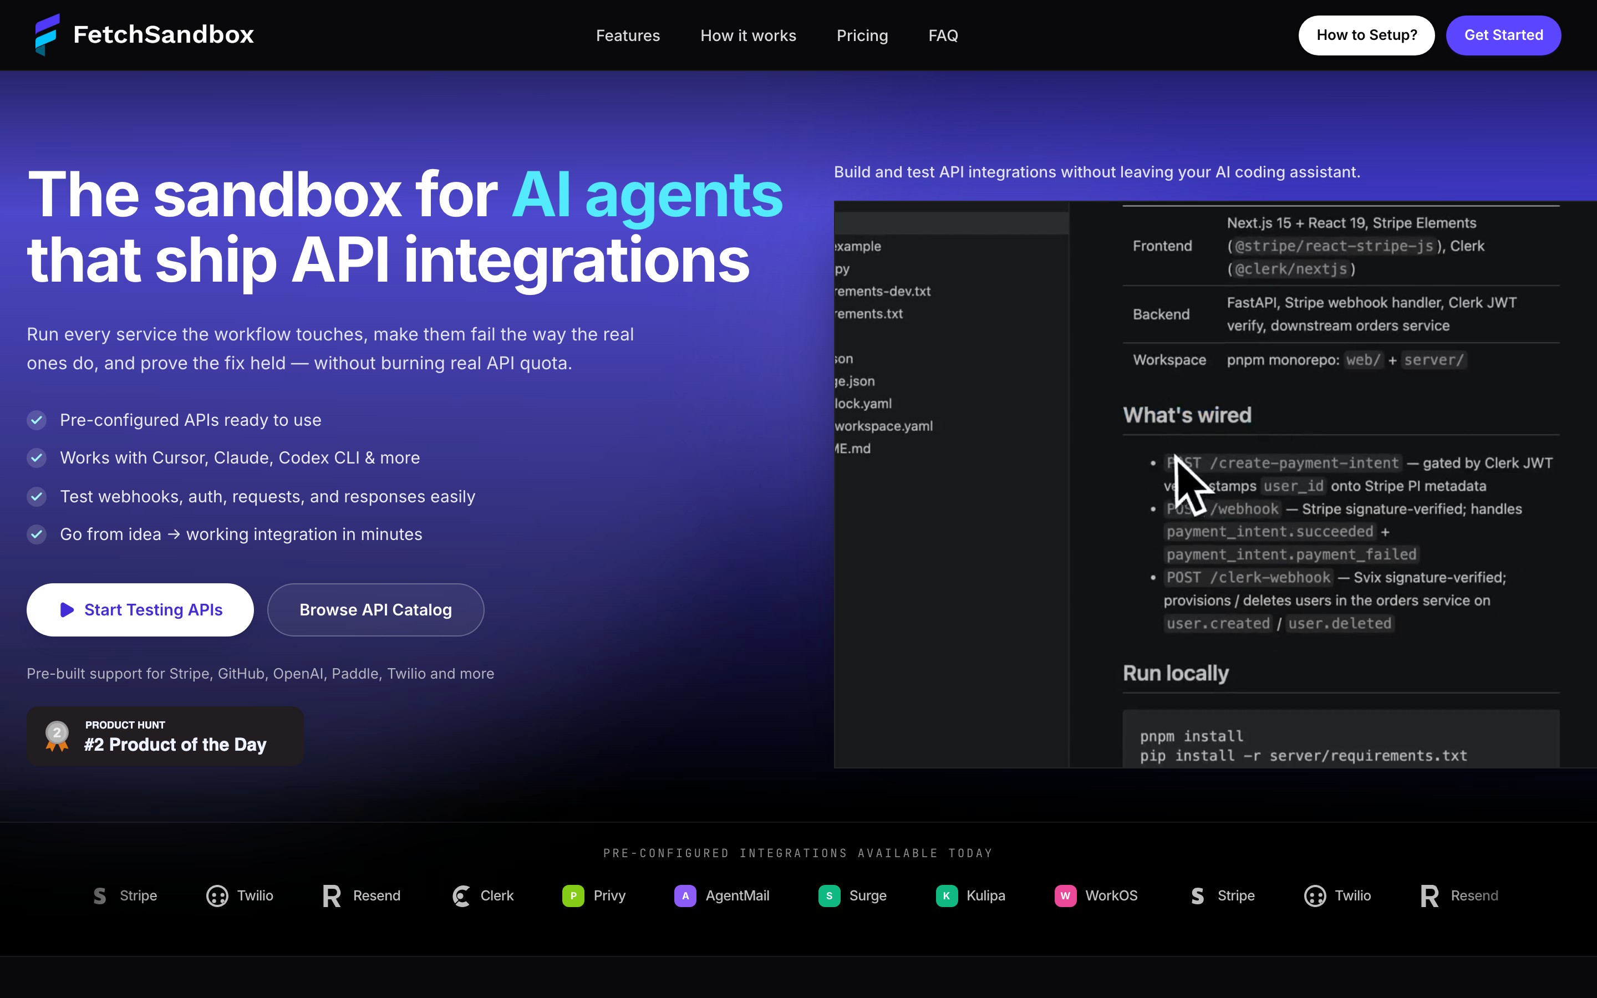Click the How to Setup? button

coord(1366,35)
